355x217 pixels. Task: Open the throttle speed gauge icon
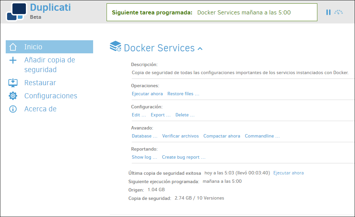[x=339, y=12]
